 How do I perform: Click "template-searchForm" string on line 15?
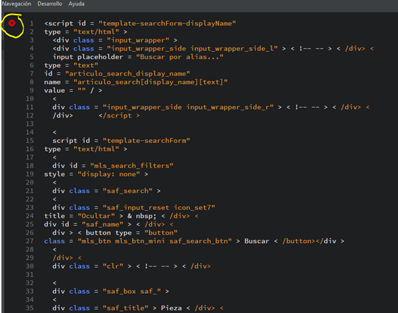click(x=146, y=141)
